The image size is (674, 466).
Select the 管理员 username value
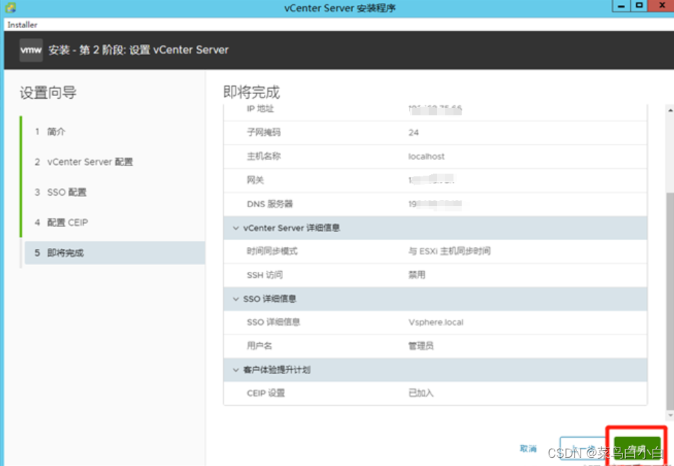coord(420,346)
